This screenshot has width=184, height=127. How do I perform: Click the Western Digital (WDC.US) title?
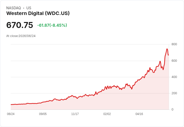pyautogui.click(x=38, y=13)
